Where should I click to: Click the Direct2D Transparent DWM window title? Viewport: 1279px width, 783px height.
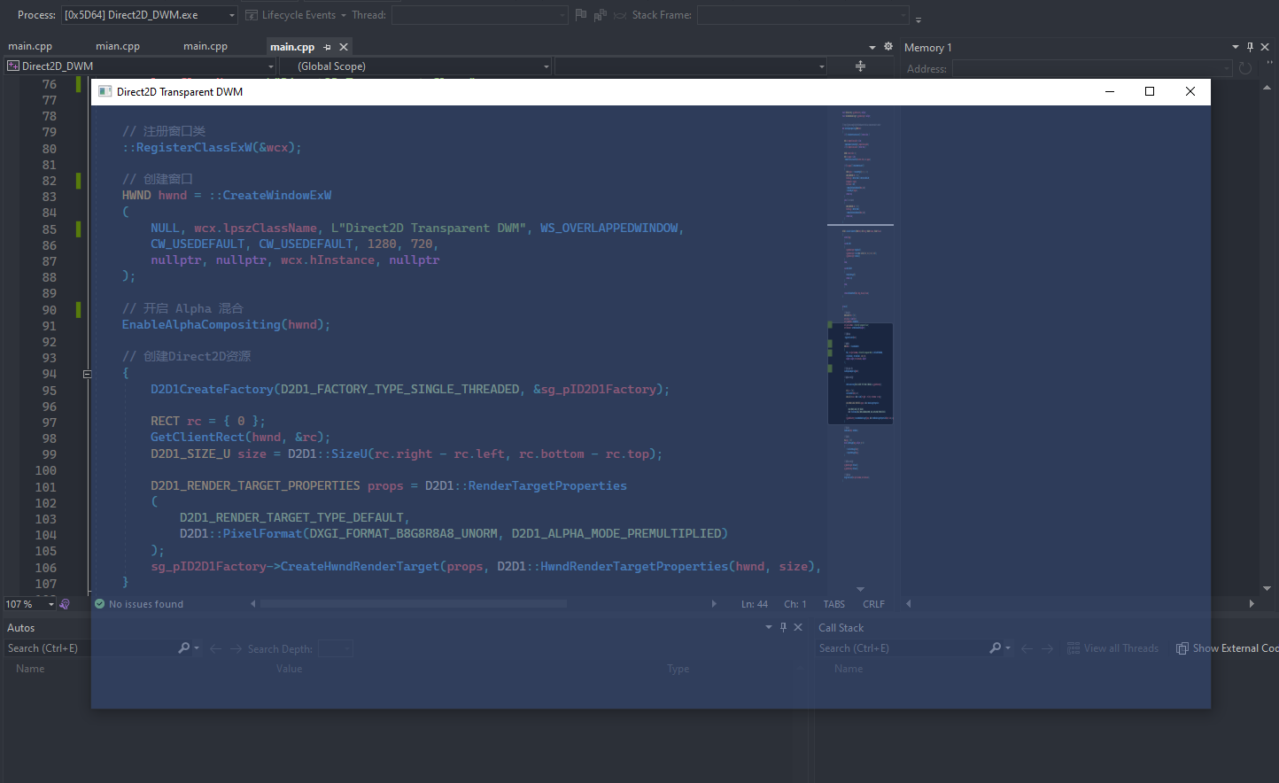pos(180,92)
